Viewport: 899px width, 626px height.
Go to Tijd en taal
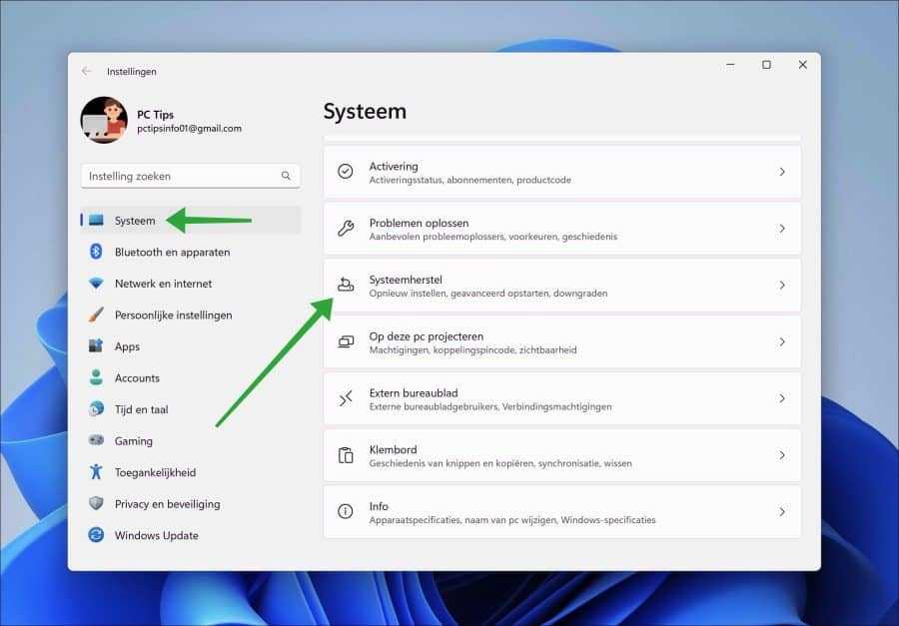click(x=190, y=409)
